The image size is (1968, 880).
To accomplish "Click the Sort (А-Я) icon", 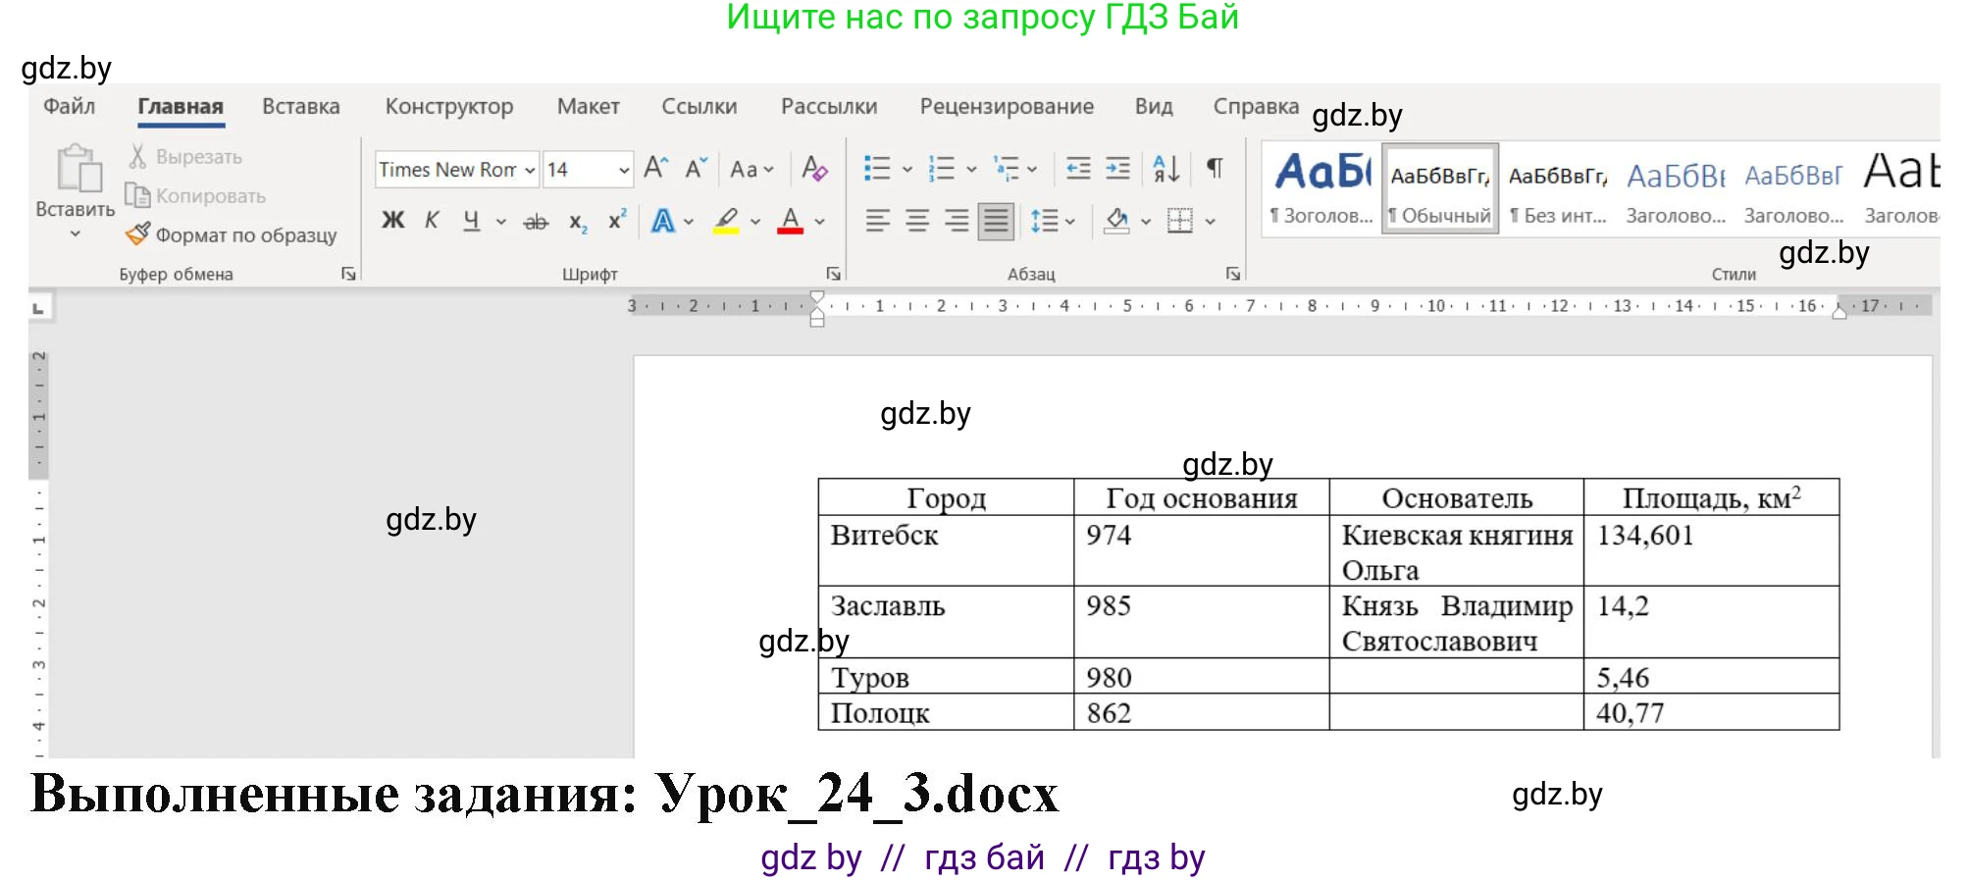I will tap(1166, 169).
